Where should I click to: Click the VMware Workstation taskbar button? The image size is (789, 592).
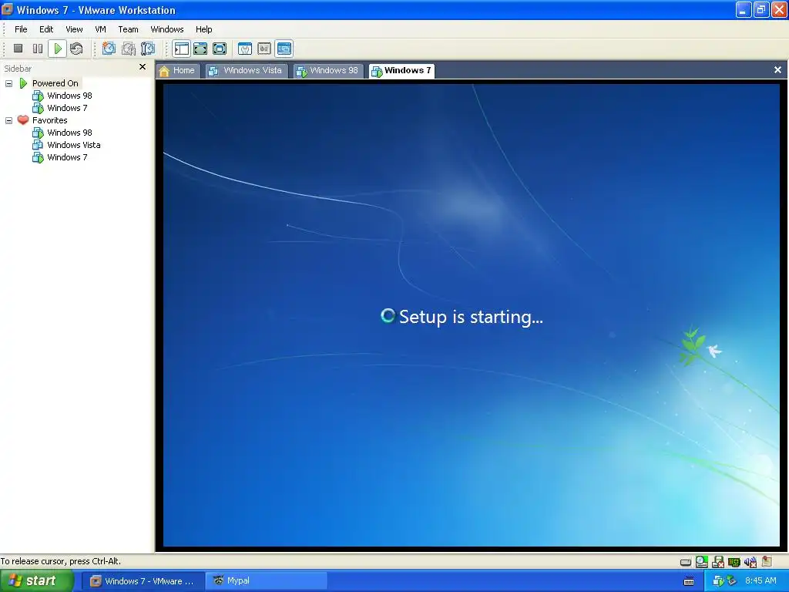click(143, 581)
